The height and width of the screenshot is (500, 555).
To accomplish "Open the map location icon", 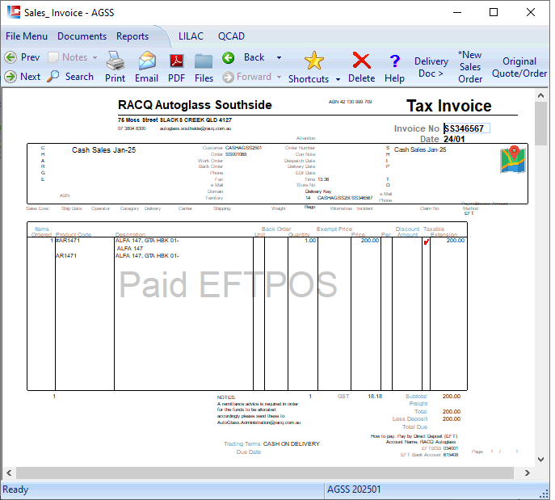I will click(x=513, y=159).
